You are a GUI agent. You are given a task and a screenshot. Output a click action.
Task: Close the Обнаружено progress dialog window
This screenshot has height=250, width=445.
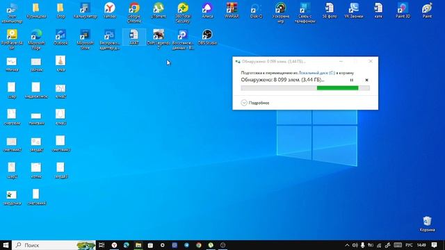(371, 61)
